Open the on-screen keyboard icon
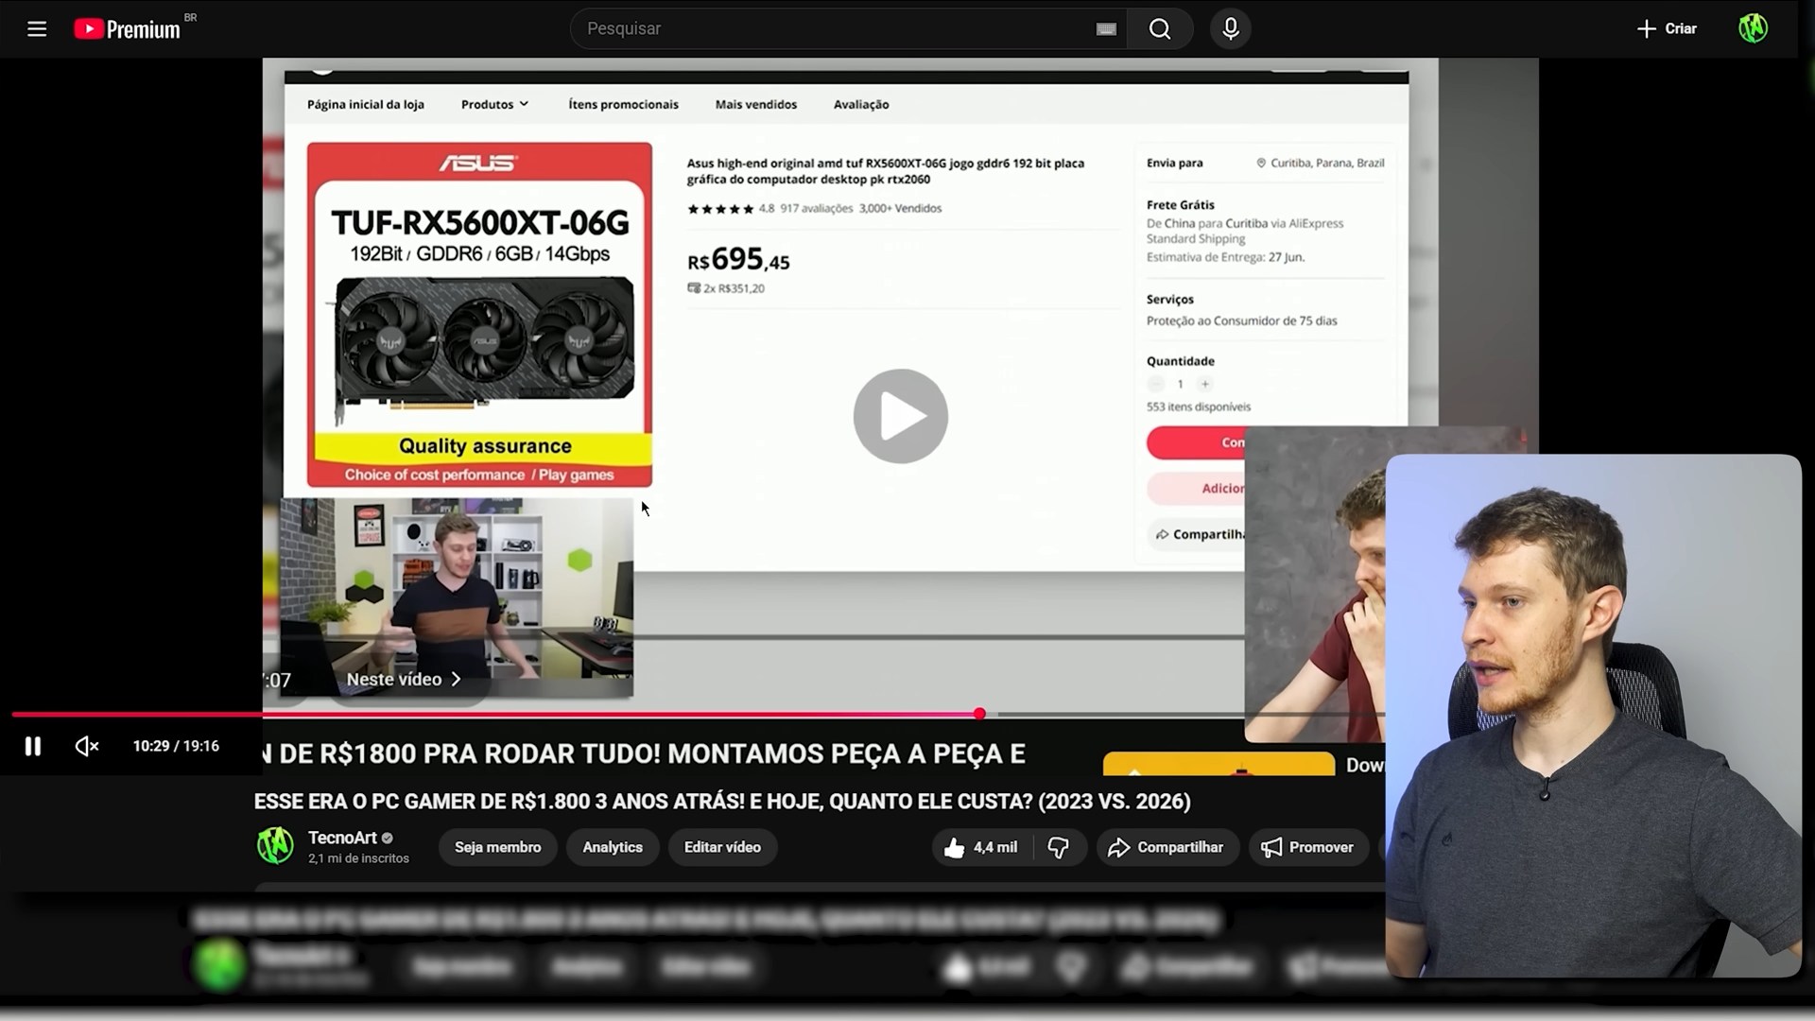The height and width of the screenshot is (1021, 1815). tap(1106, 29)
